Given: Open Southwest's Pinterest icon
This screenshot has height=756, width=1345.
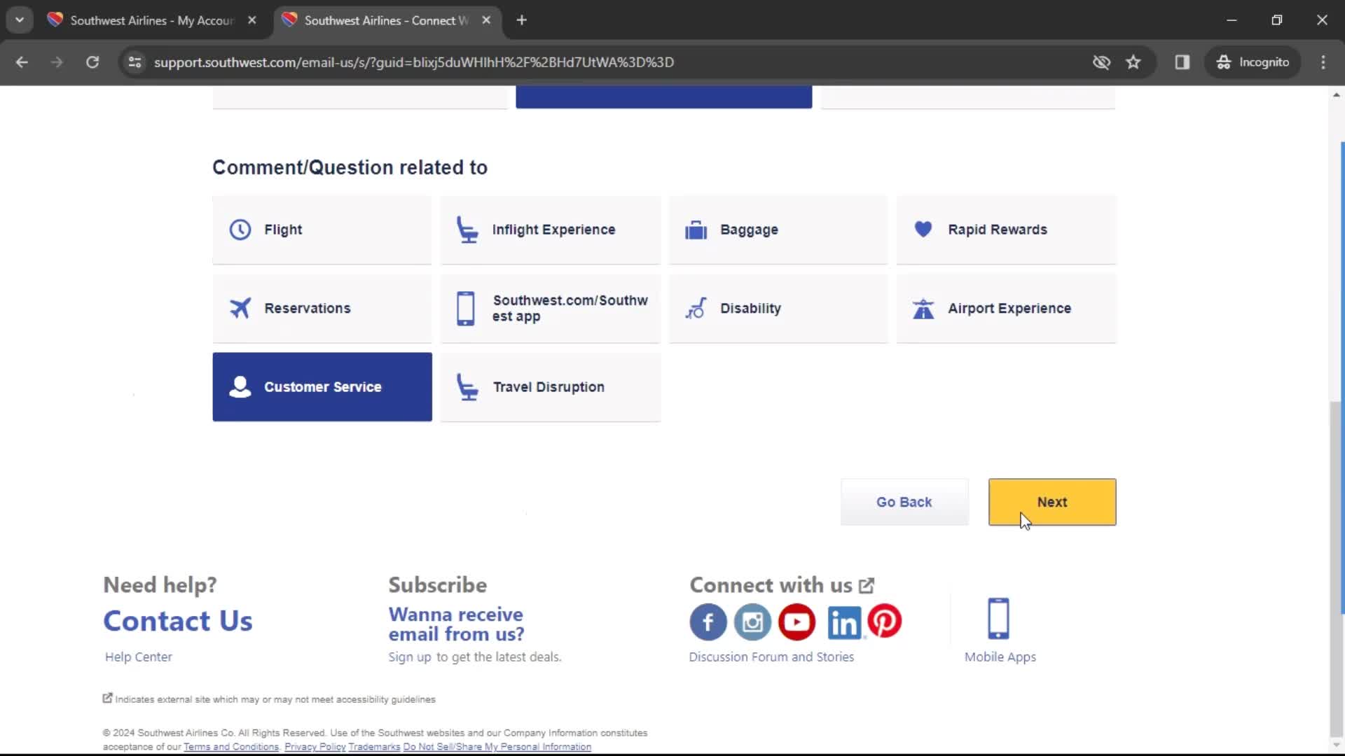Looking at the screenshot, I should [885, 621].
